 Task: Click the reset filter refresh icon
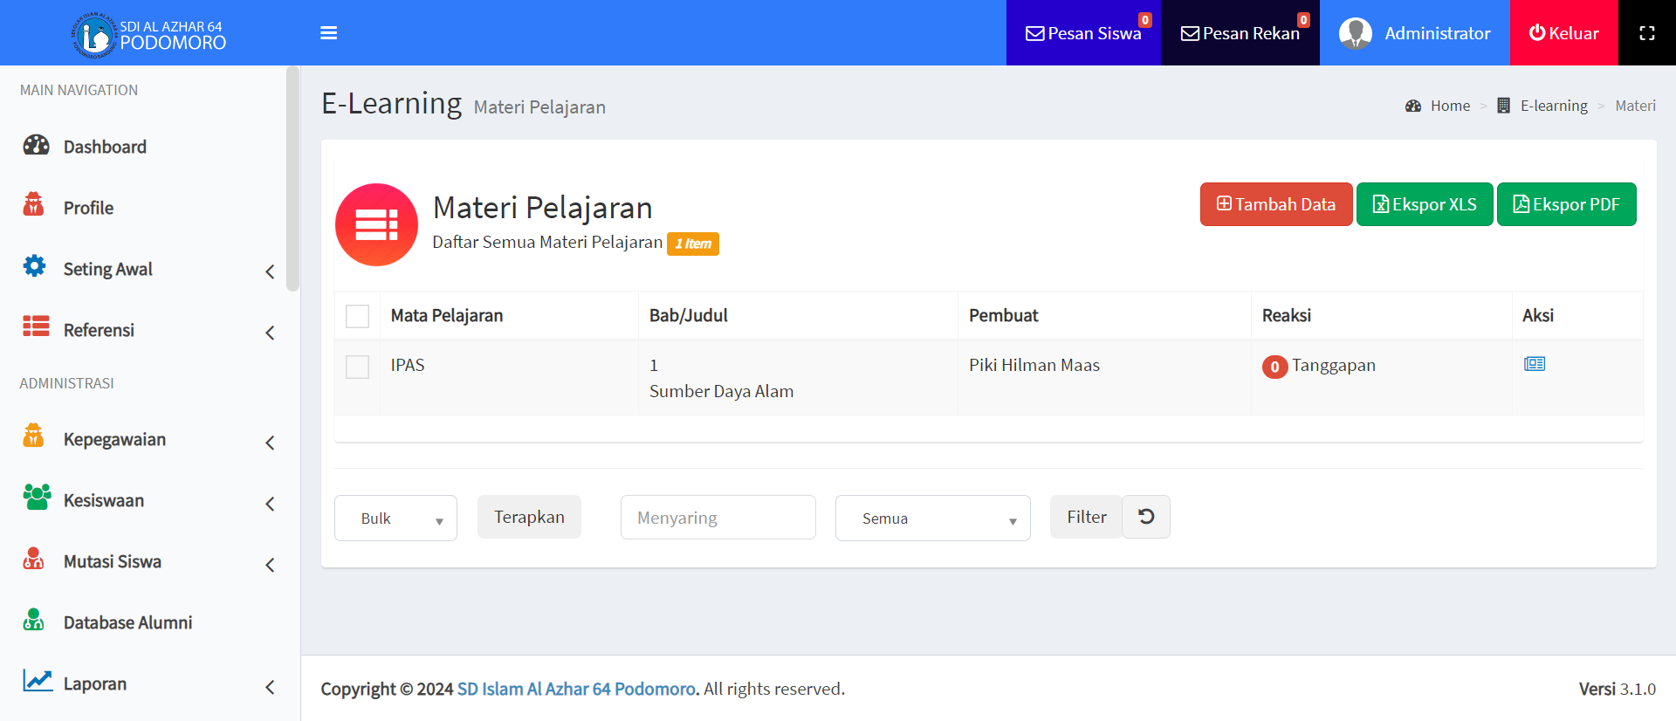coord(1146,517)
